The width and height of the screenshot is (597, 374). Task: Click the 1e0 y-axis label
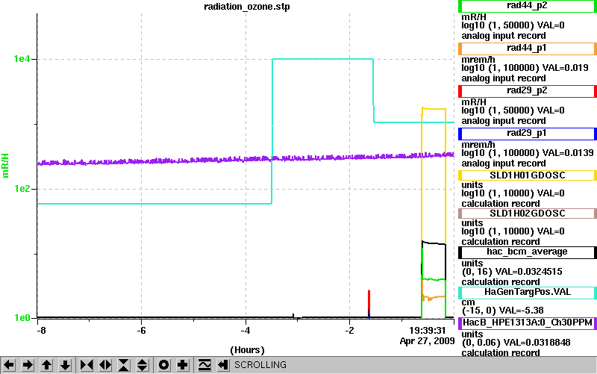pos(22,317)
